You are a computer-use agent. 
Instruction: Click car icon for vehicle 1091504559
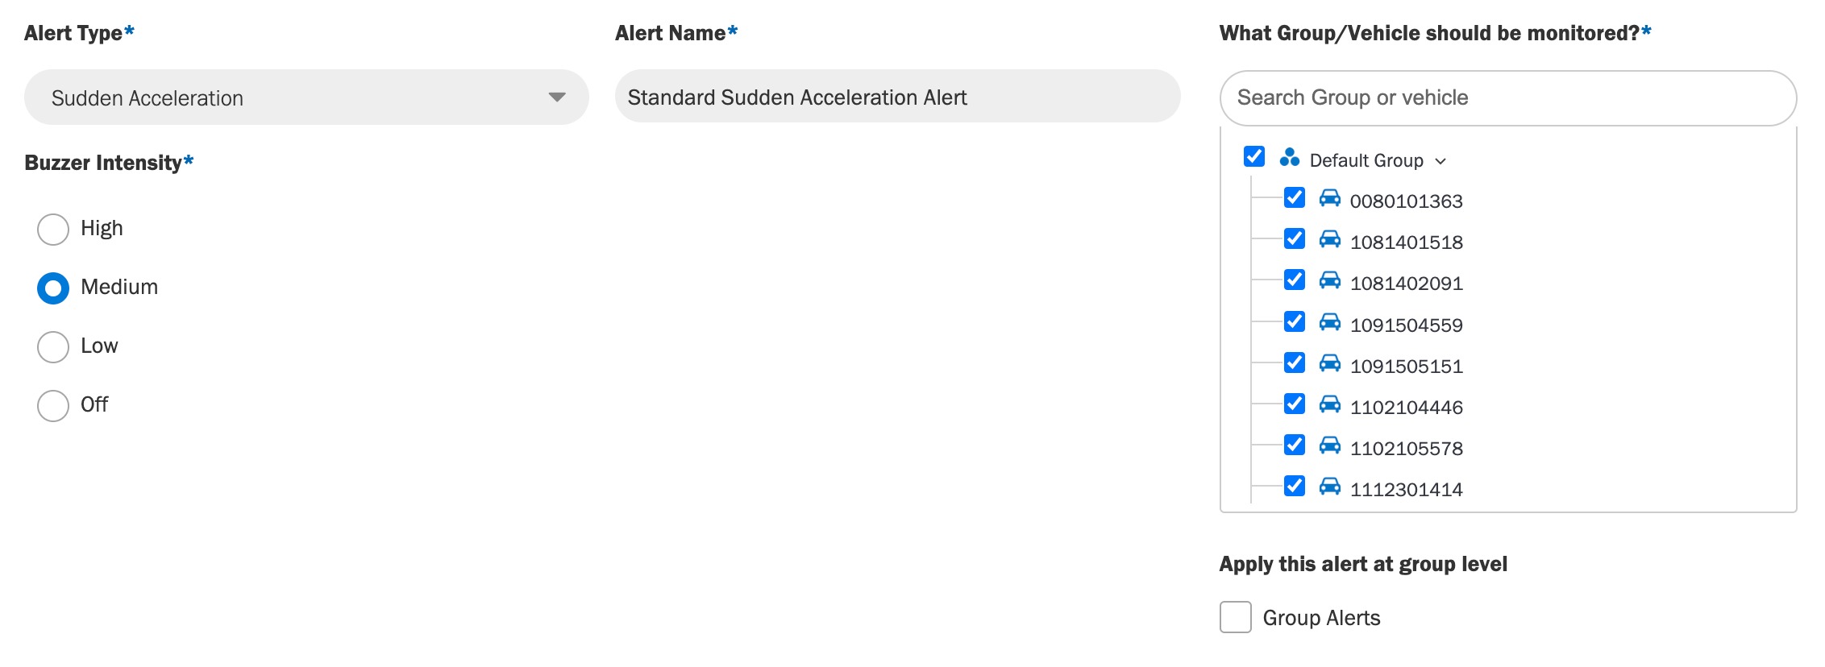(x=1329, y=322)
